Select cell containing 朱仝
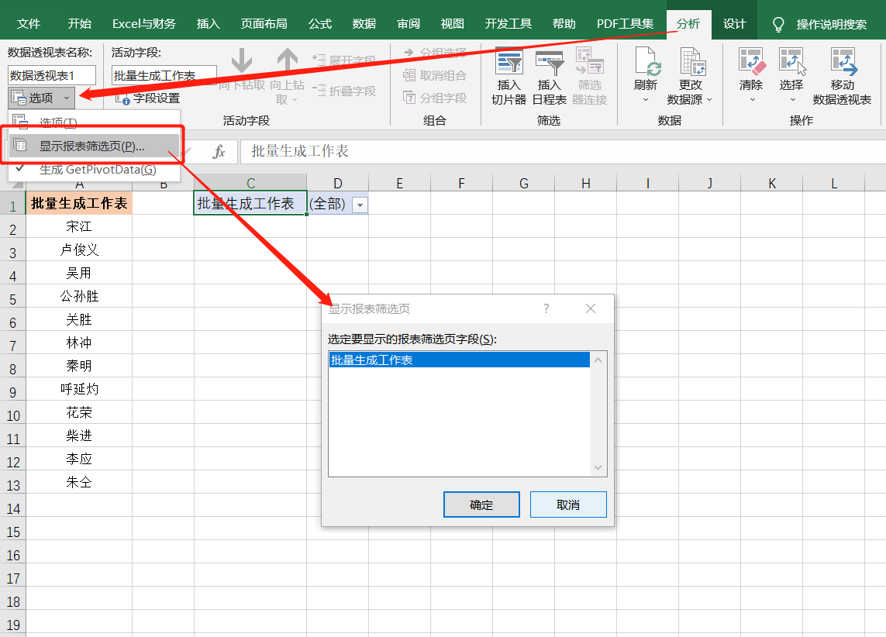Image resolution: width=886 pixels, height=637 pixels. tap(79, 482)
